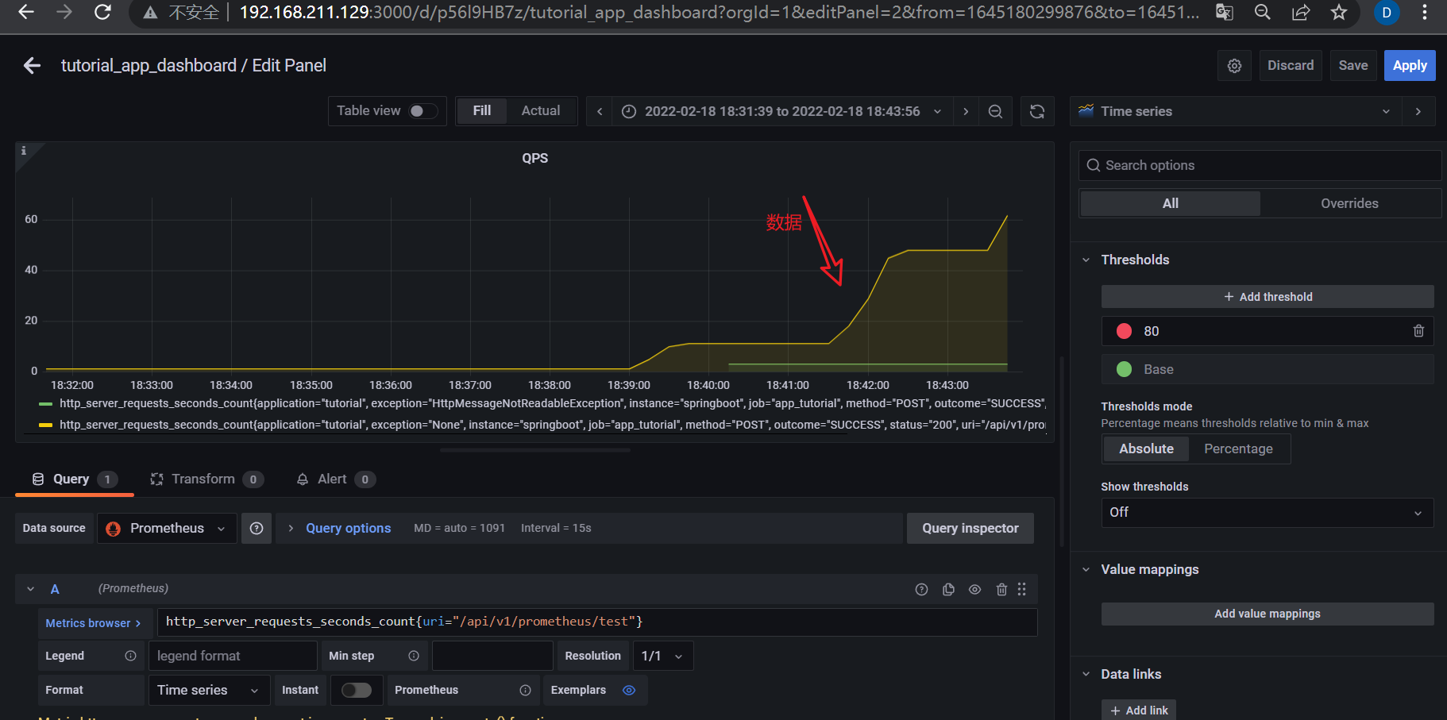
Task: Go back using the dashboard back arrow
Action: click(x=32, y=66)
